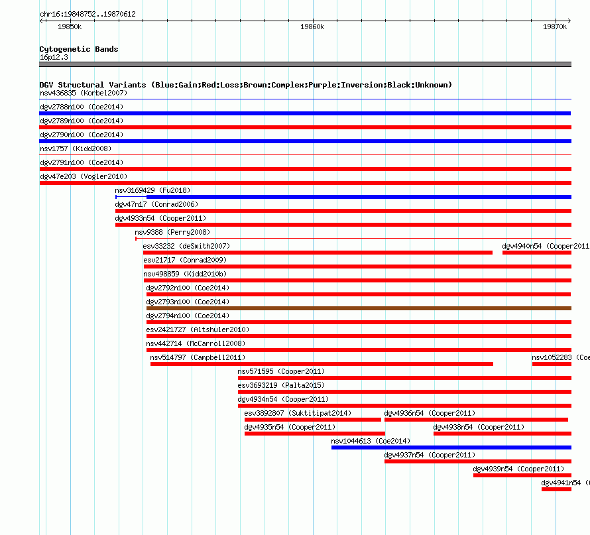Open dgv4938n54 (Cooper2011) variant
This screenshot has width=590, height=535.
tap(479, 427)
